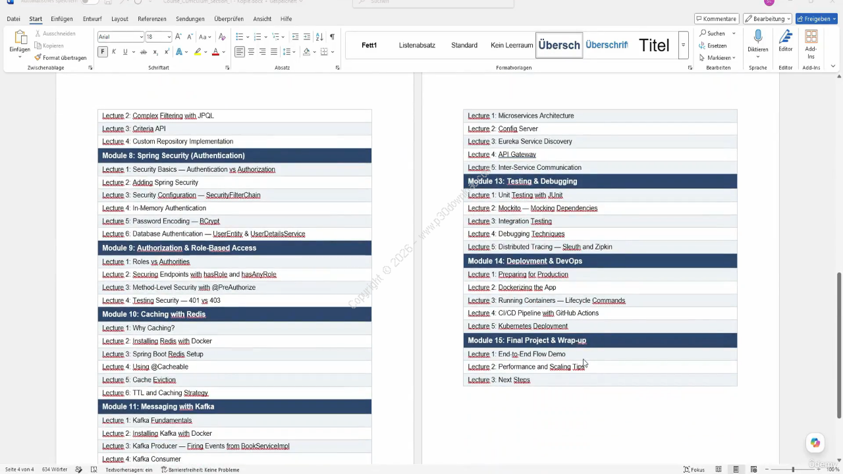The height and width of the screenshot is (474, 843).
Task: Open Markieren dropdown
Action: click(x=717, y=58)
